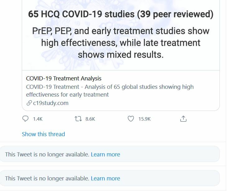This screenshot has width=227, height=191.
Task: Click second unavailable tweet's Learn more link
Action: pos(105,179)
